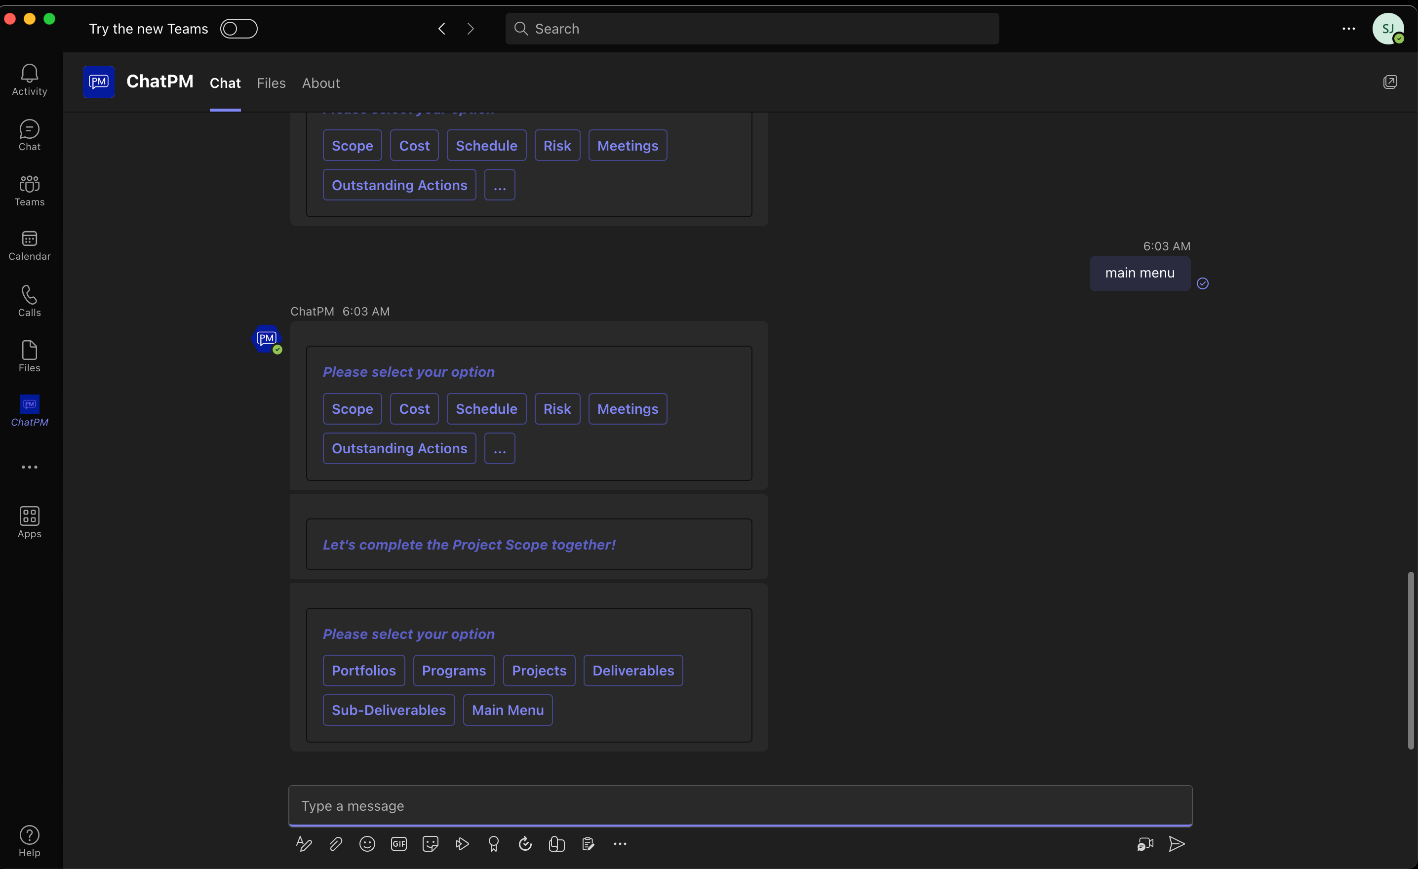Expand the '...' overflow in the cut-off top card
The width and height of the screenshot is (1418, 869).
tap(500, 185)
